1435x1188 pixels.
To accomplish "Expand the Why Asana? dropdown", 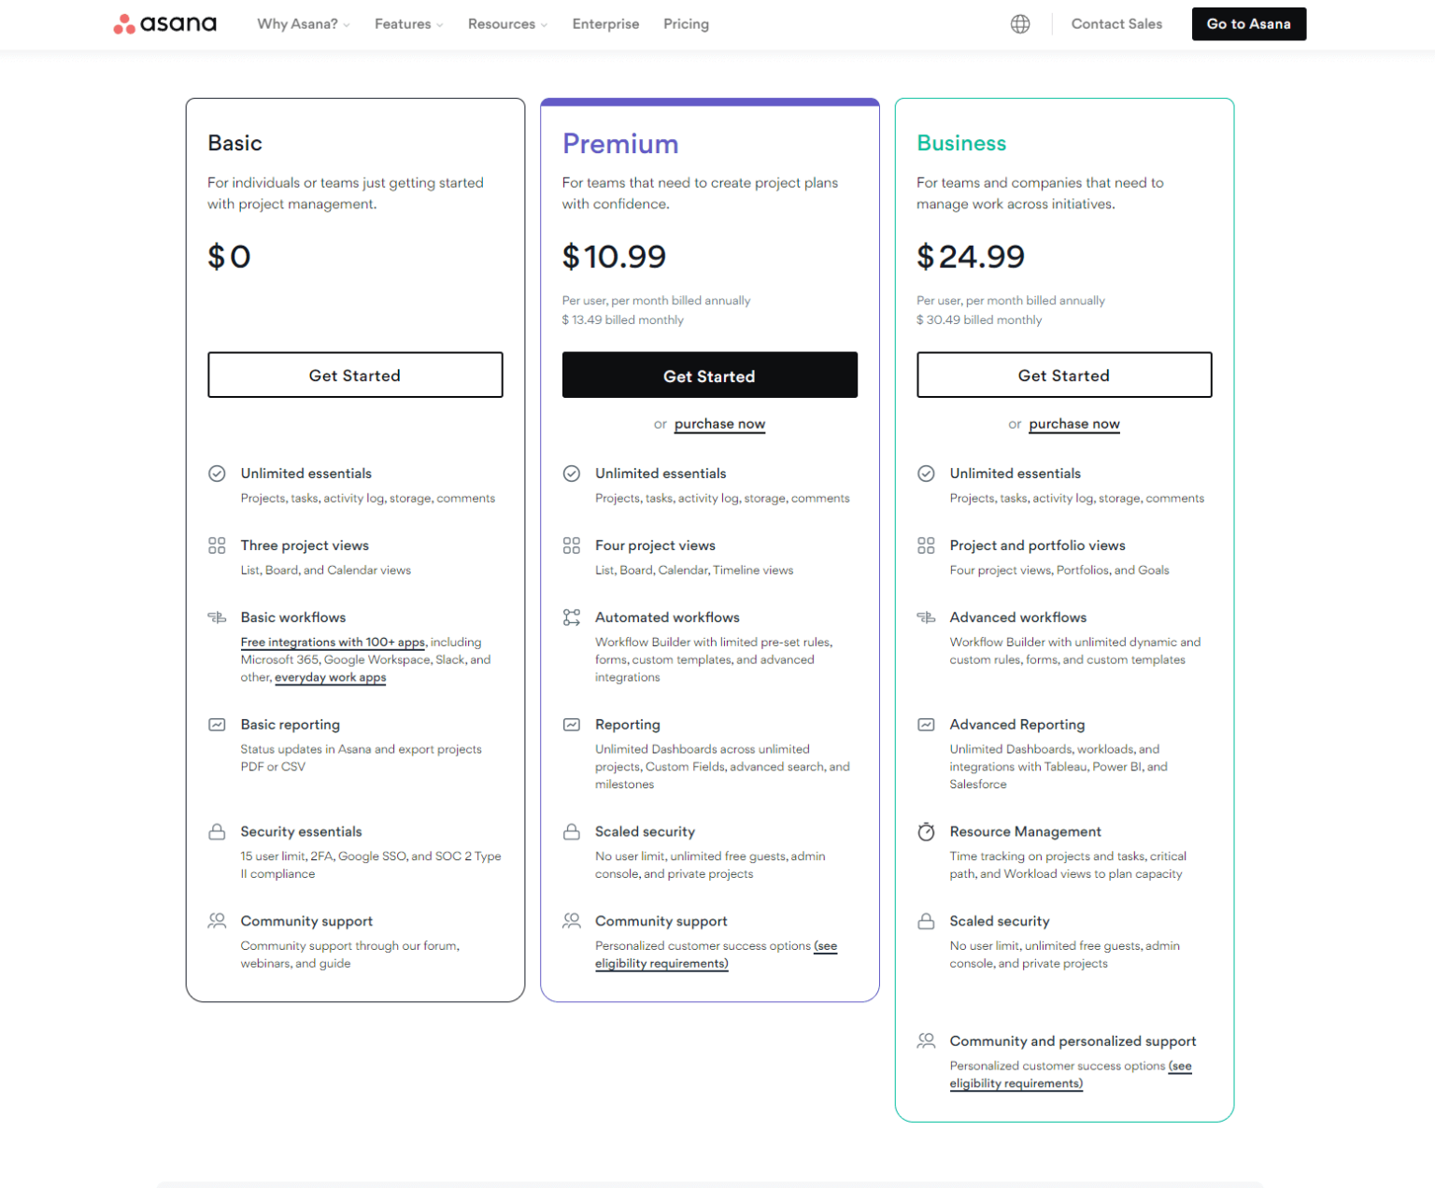I will pos(303,24).
